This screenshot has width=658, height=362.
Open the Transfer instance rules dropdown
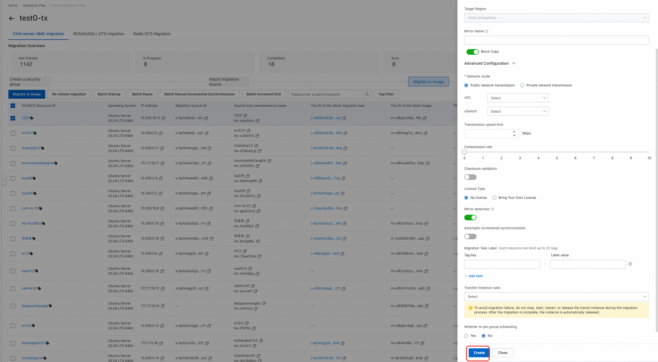point(556,297)
